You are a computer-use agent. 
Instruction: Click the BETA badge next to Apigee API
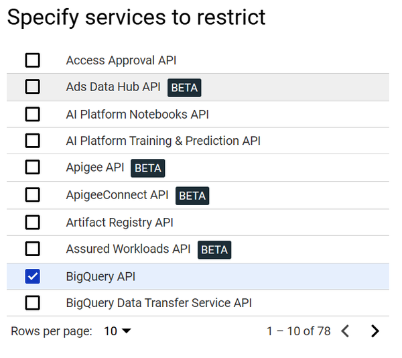(148, 168)
